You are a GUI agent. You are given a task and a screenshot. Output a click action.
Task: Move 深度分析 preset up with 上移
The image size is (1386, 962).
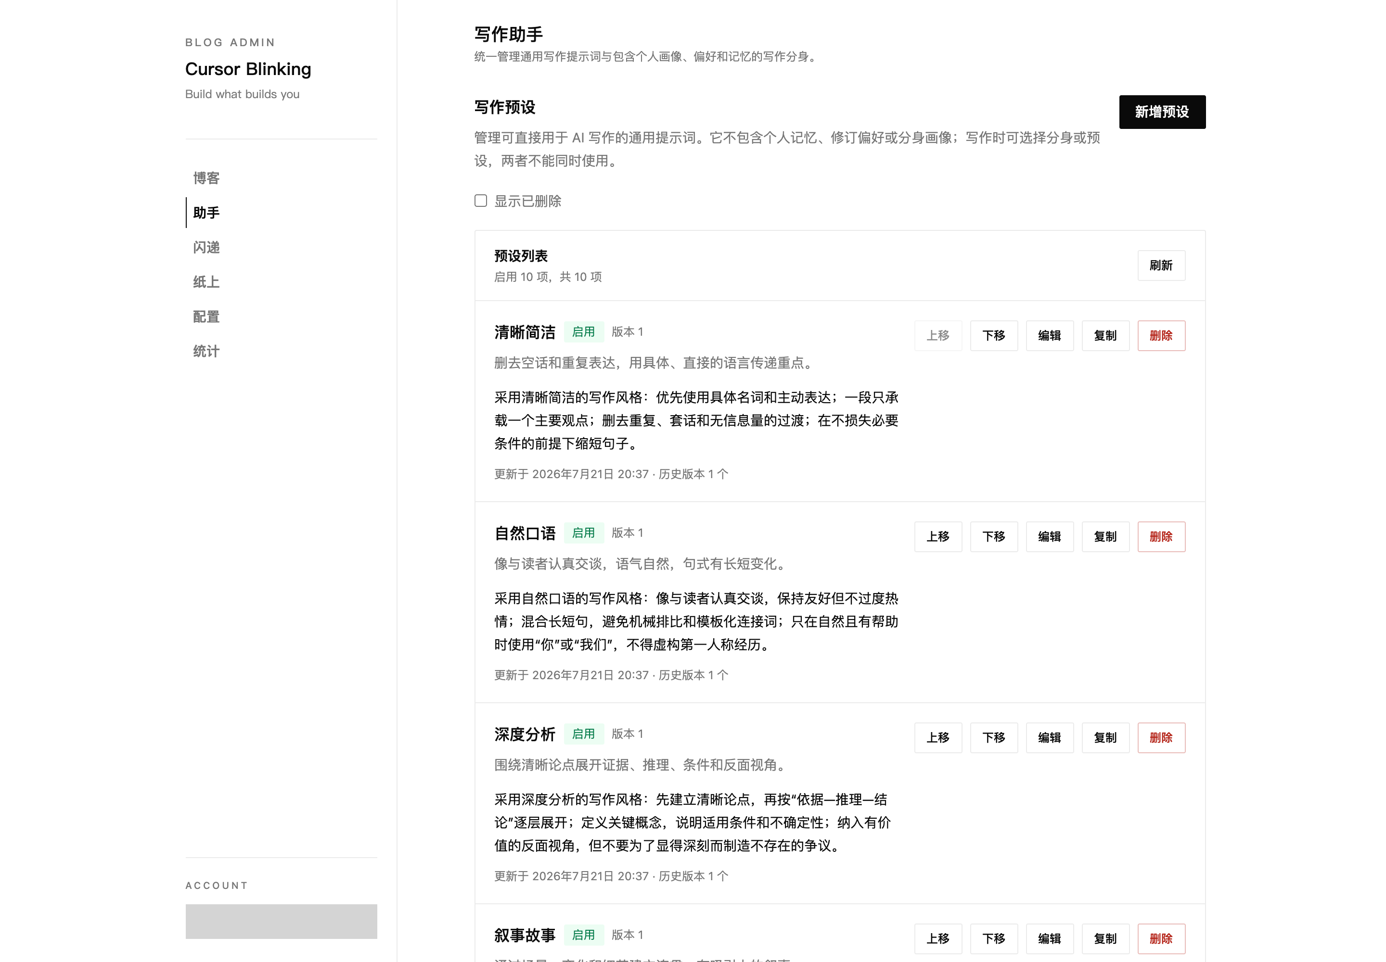938,738
